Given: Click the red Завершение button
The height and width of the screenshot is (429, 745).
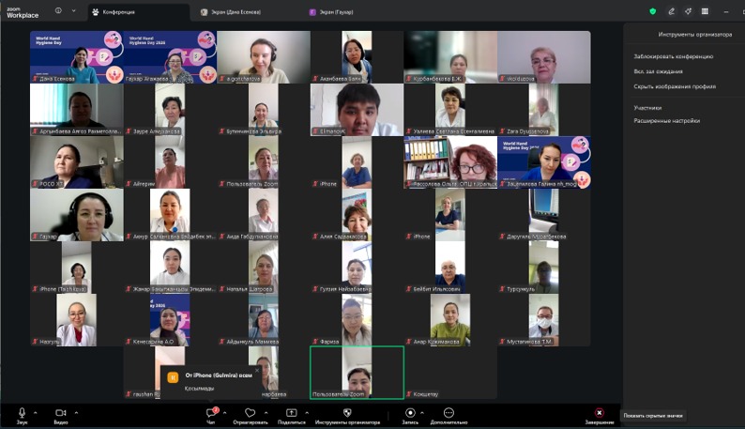Looking at the screenshot, I should pos(600,413).
